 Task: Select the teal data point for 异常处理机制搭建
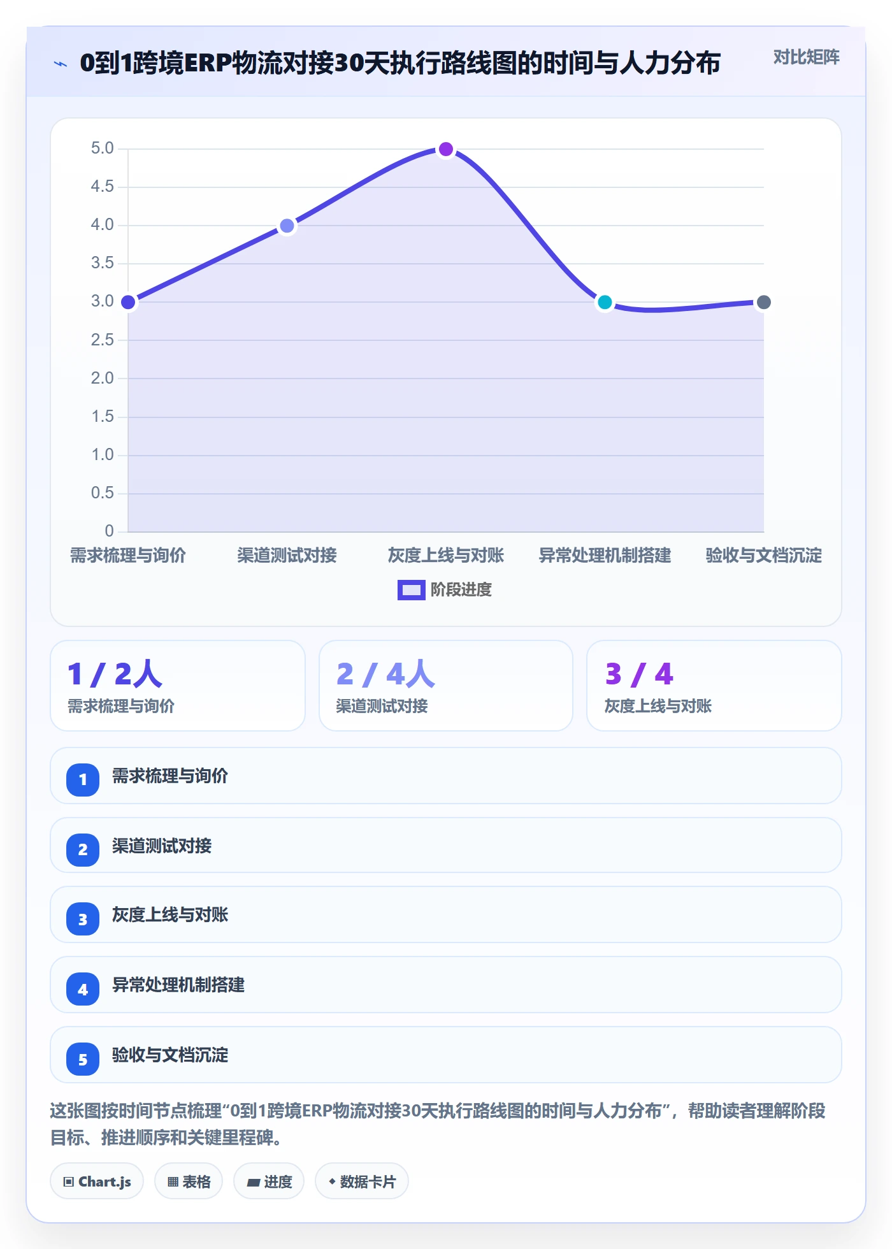(605, 302)
